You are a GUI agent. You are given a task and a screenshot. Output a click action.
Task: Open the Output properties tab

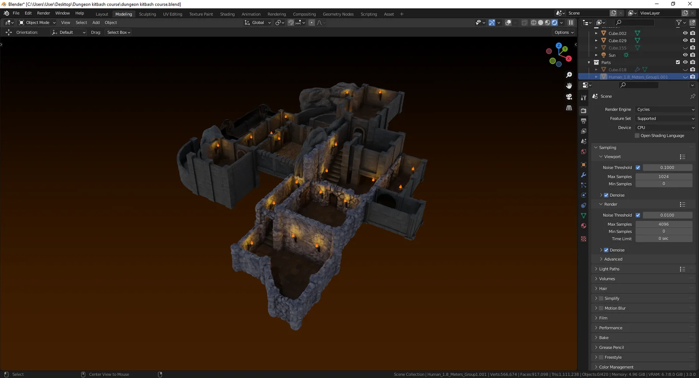pos(584,121)
